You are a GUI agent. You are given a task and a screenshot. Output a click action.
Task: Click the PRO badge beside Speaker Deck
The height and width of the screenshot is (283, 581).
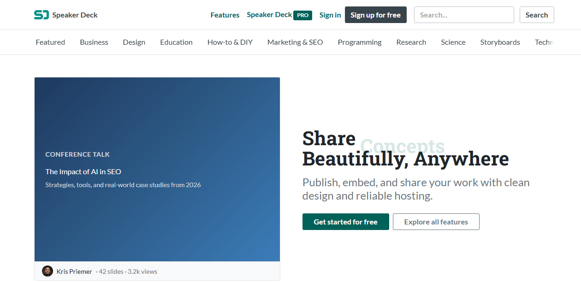coord(302,15)
